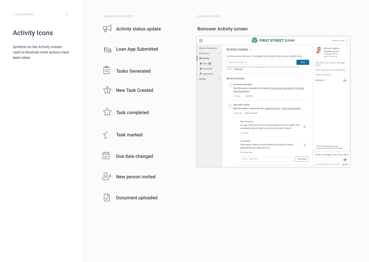Select the New person invited icon
The width and height of the screenshot is (369, 262).
(x=107, y=176)
